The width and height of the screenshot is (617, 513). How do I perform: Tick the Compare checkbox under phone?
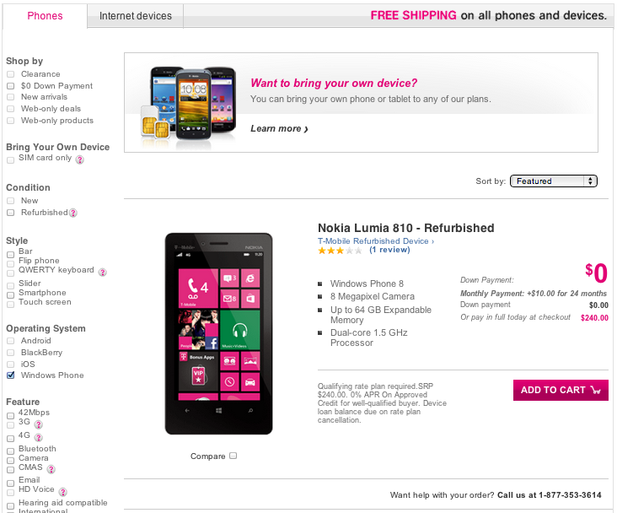(233, 456)
